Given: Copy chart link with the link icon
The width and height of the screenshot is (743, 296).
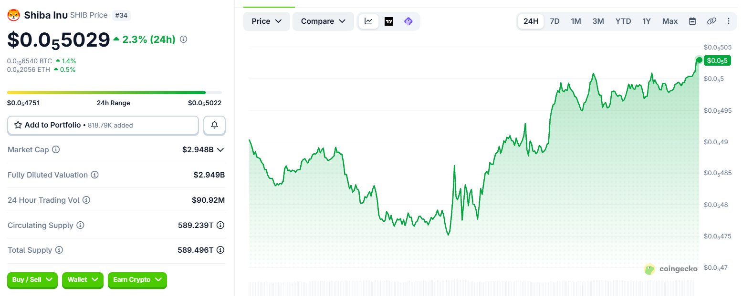Looking at the screenshot, I should click(x=712, y=21).
